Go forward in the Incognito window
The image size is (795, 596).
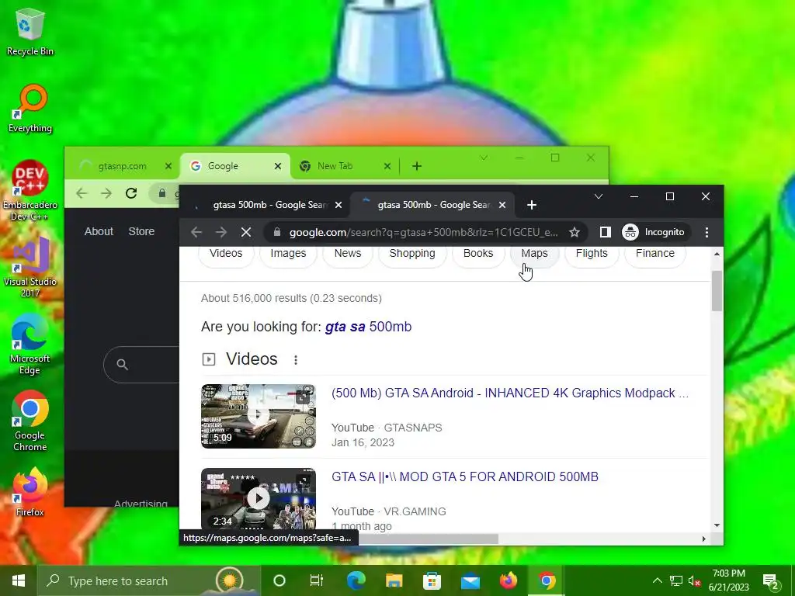pyautogui.click(x=221, y=232)
